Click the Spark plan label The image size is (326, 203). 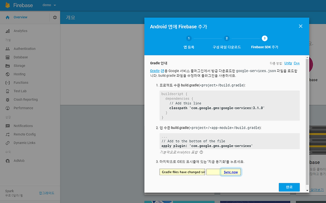(x=10, y=191)
